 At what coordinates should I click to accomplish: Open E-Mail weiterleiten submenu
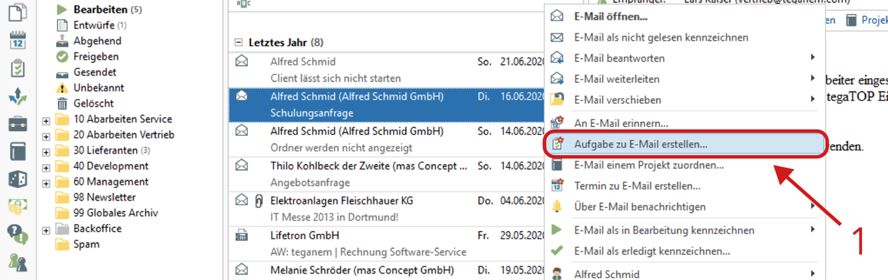(684, 79)
